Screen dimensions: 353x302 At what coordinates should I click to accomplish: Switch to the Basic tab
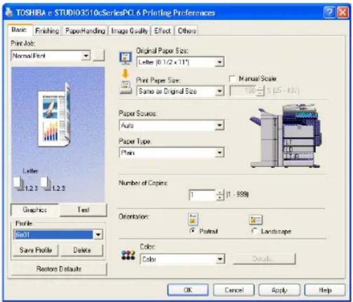tap(19, 30)
